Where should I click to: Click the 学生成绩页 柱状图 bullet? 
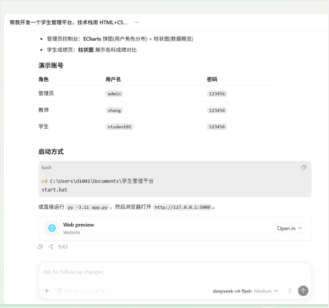click(x=92, y=50)
